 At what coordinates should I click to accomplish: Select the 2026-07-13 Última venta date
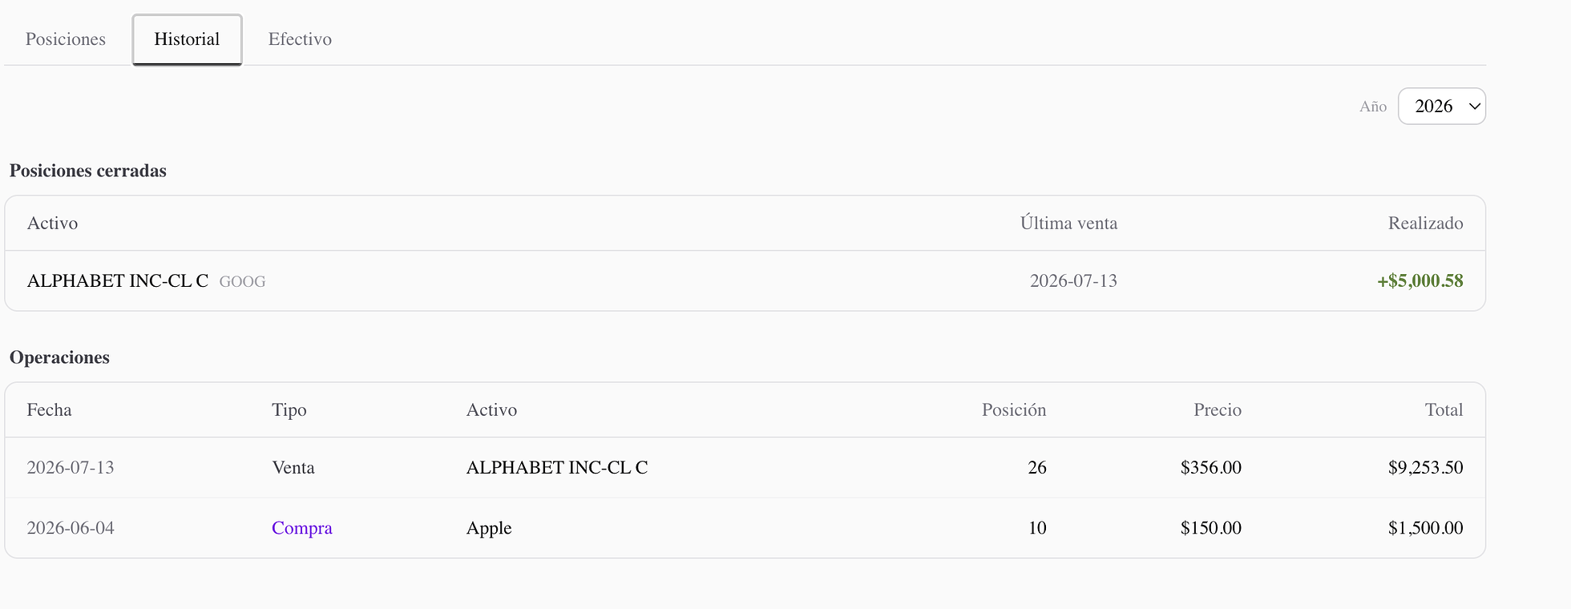point(1073,280)
